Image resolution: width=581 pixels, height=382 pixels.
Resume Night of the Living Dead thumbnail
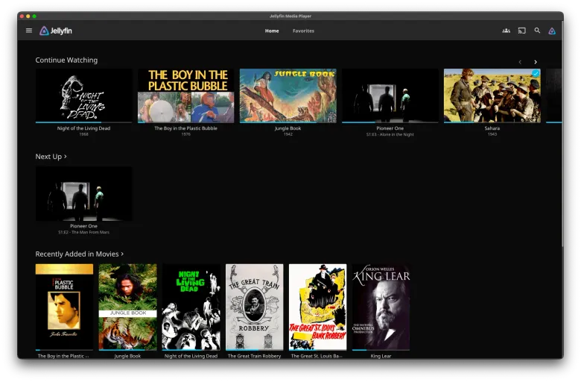pos(83,95)
